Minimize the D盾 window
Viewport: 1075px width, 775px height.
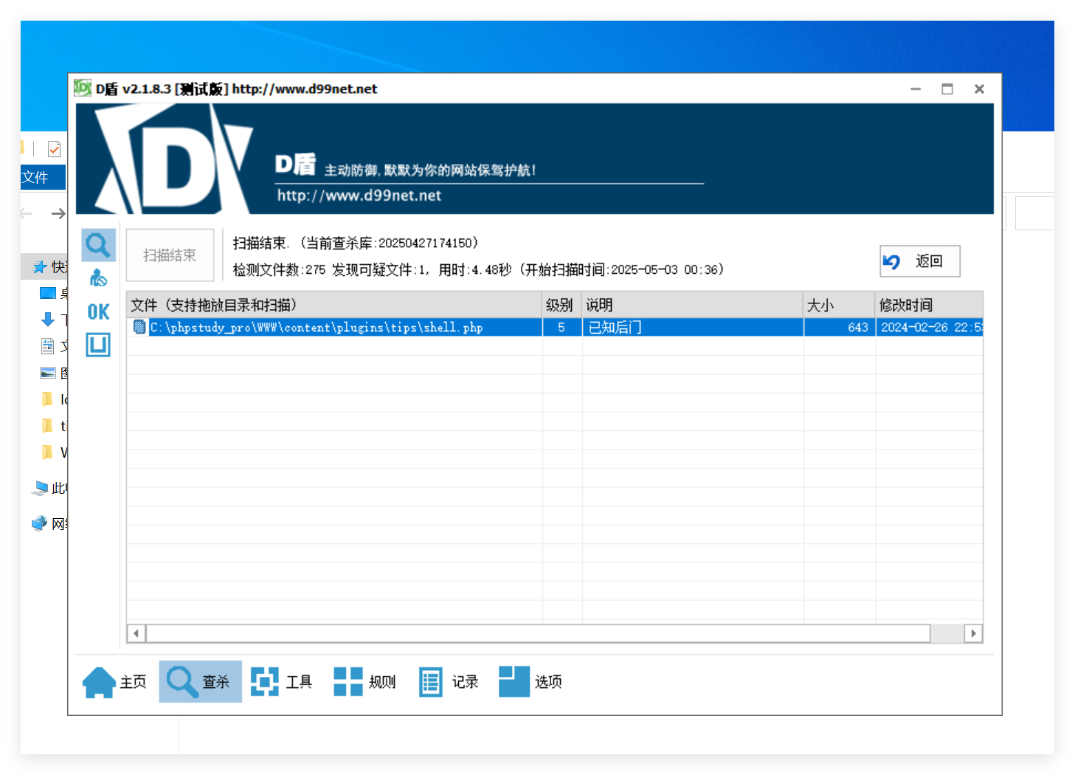point(916,89)
